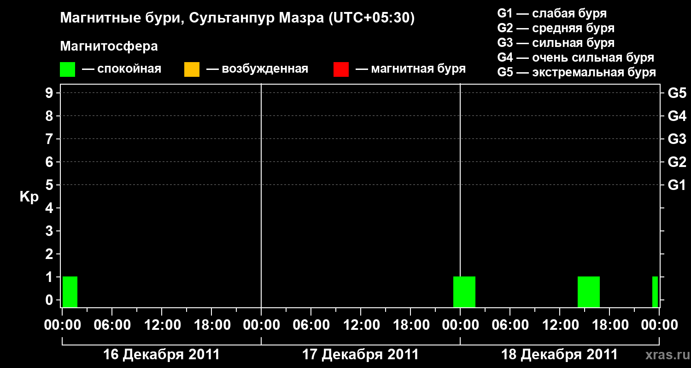Click the G3 label on the right axis
The height and width of the screenshot is (368, 691).
point(677,139)
